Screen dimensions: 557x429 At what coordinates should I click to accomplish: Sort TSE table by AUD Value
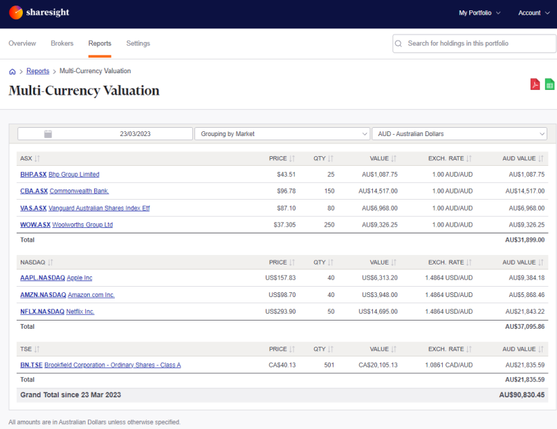click(x=540, y=350)
